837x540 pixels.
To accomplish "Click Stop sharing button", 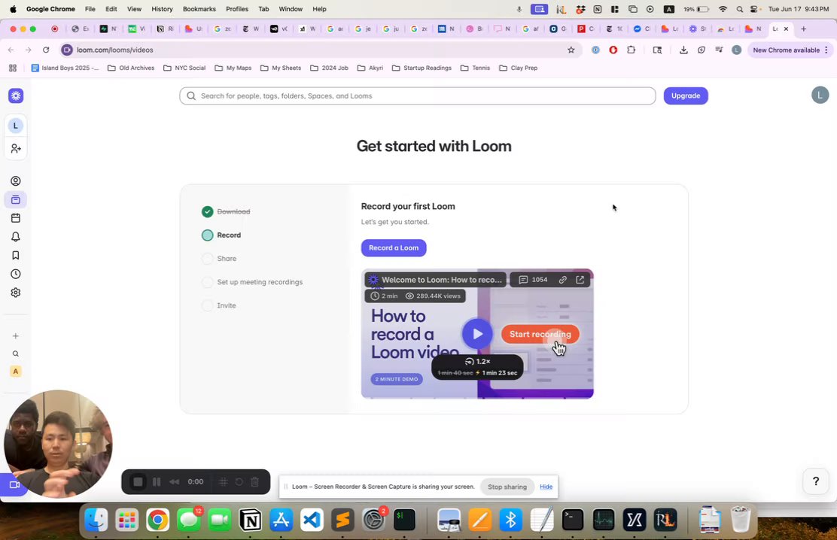I will pyautogui.click(x=507, y=487).
